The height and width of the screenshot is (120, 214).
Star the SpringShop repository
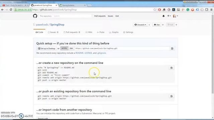pos(157,25)
